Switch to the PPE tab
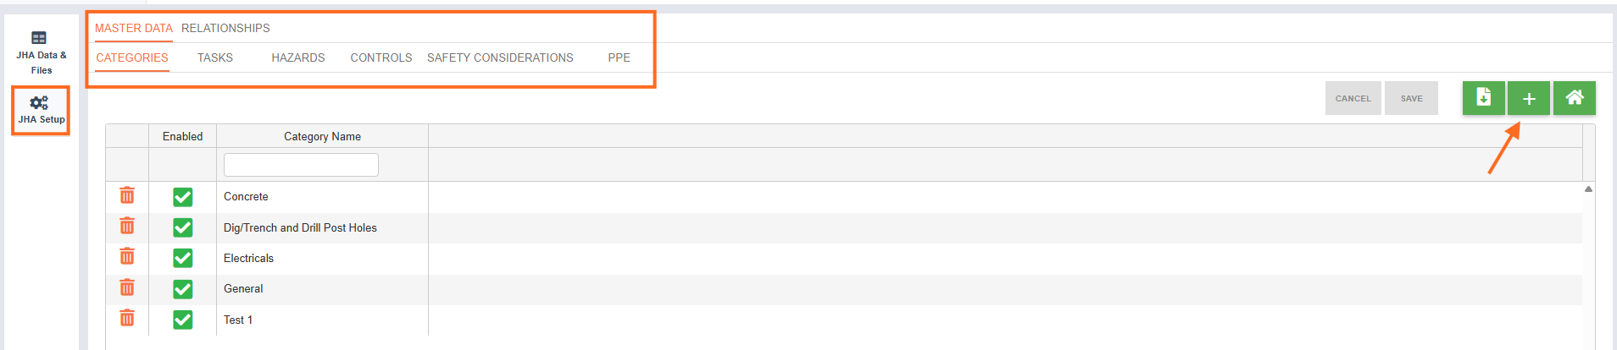Viewport: 1617px width, 350px height. coord(619,57)
